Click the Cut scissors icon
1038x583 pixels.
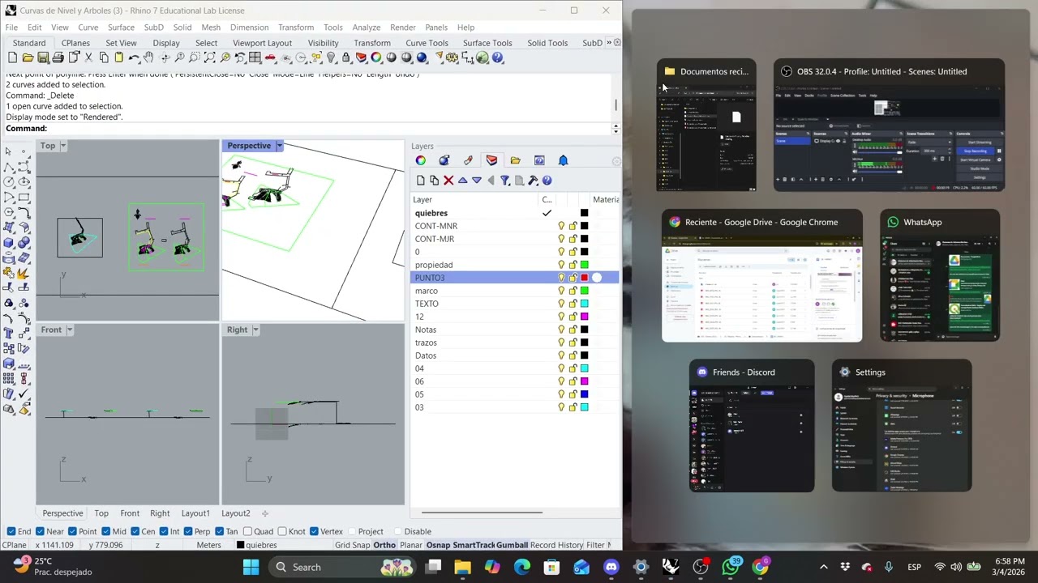point(88,57)
